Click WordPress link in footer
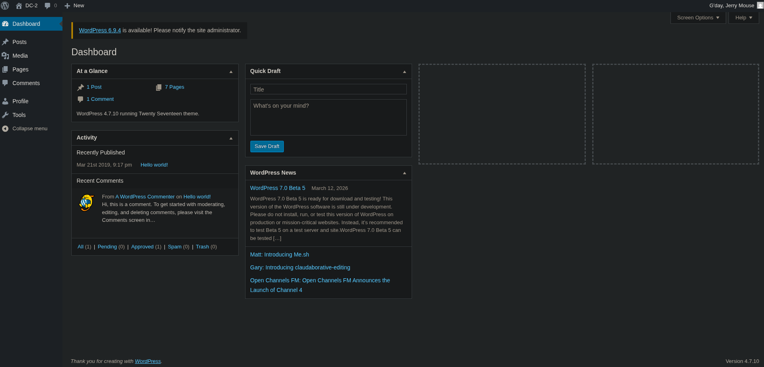 (x=148, y=361)
